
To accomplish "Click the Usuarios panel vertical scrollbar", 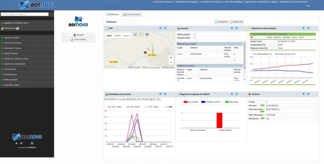I will [x=245, y=55].
